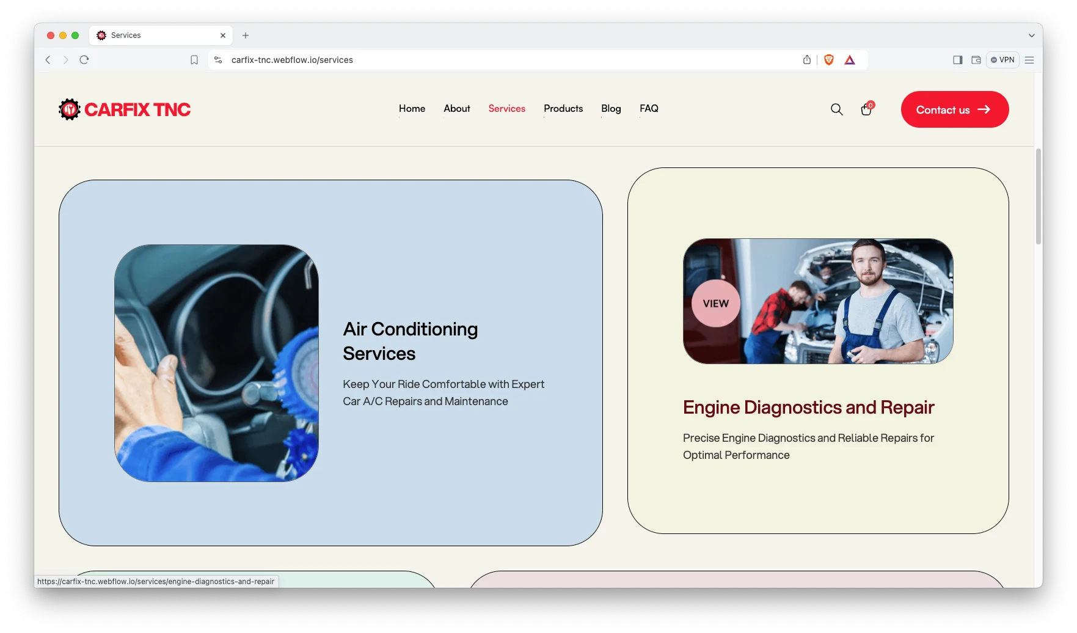Image resolution: width=1077 pixels, height=633 pixels.
Task: Go back to previous page
Action: click(48, 60)
